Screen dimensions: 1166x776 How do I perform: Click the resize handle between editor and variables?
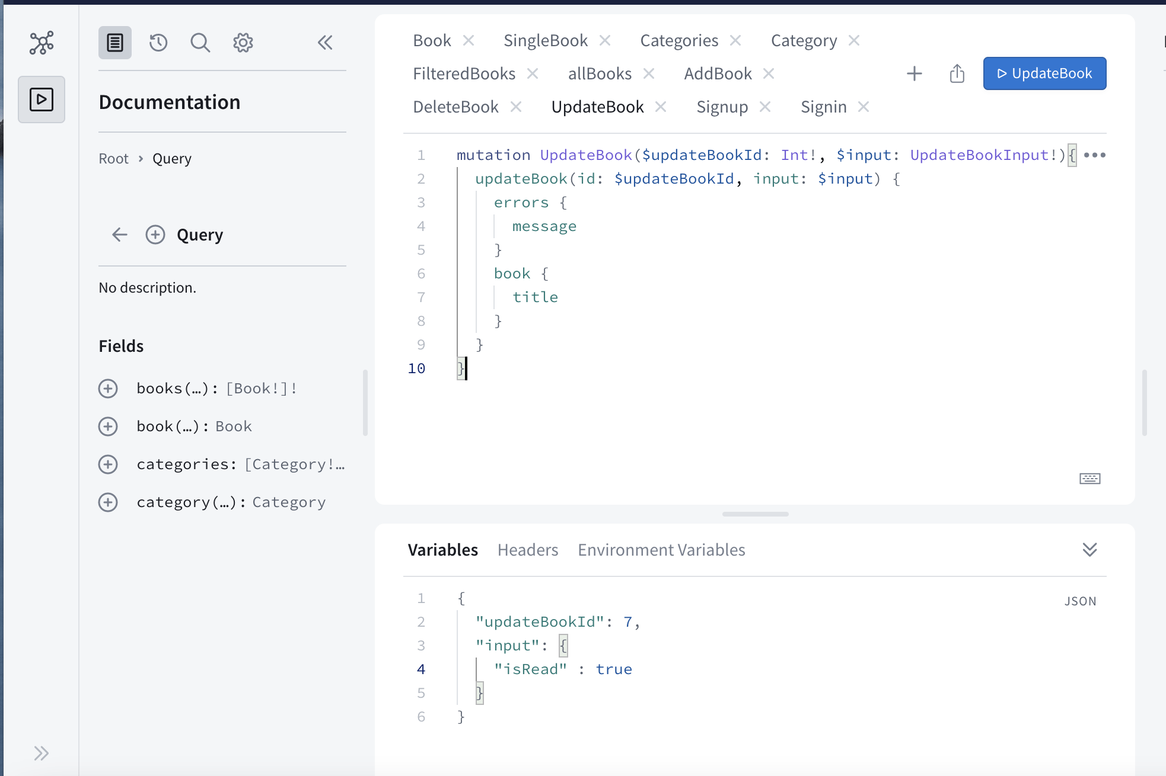coord(756,514)
